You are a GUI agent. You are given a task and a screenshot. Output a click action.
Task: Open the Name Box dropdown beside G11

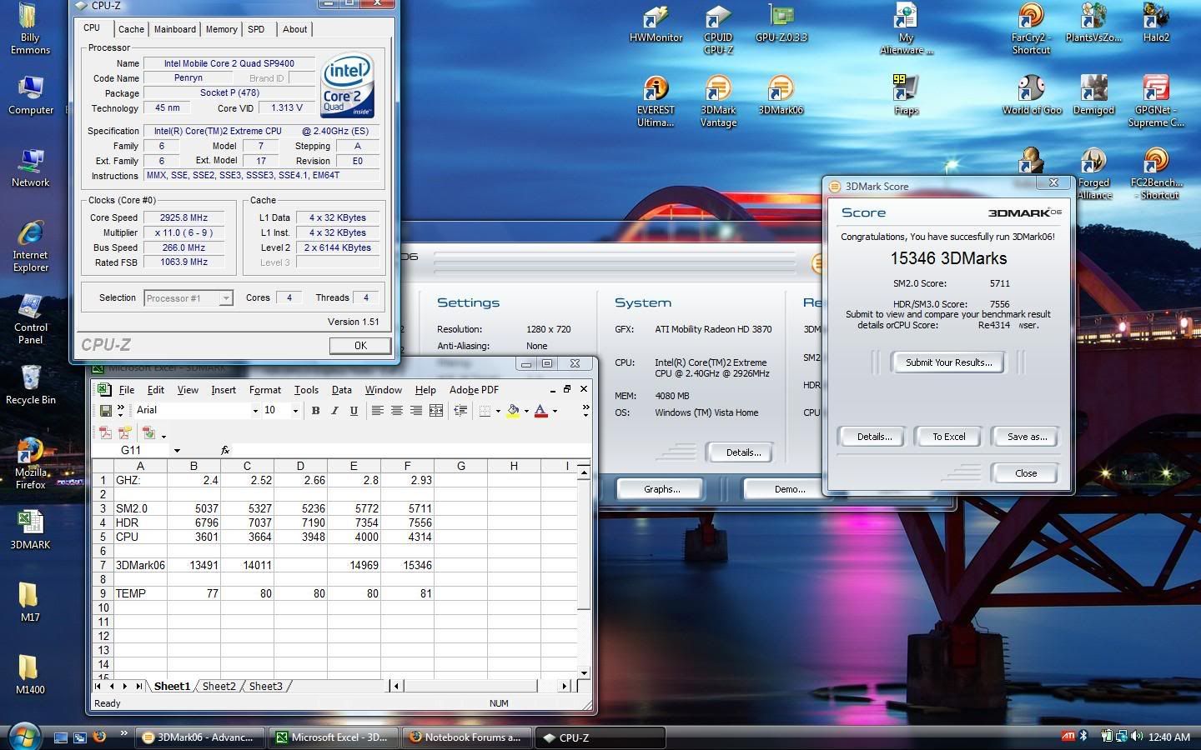click(177, 451)
